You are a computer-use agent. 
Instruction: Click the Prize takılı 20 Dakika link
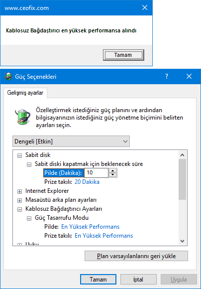pos(87,182)
